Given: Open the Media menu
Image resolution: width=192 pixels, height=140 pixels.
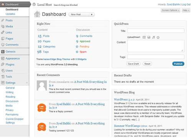Looking at the screenshot, I should [x=9, y=26].
